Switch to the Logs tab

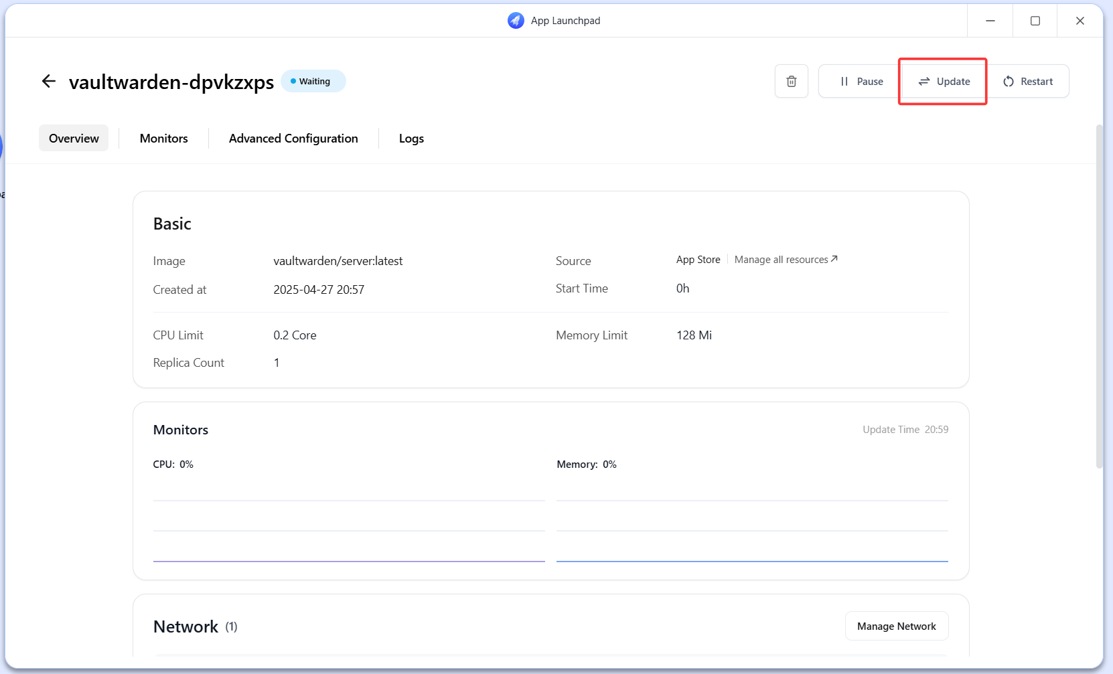pos(411,138)
